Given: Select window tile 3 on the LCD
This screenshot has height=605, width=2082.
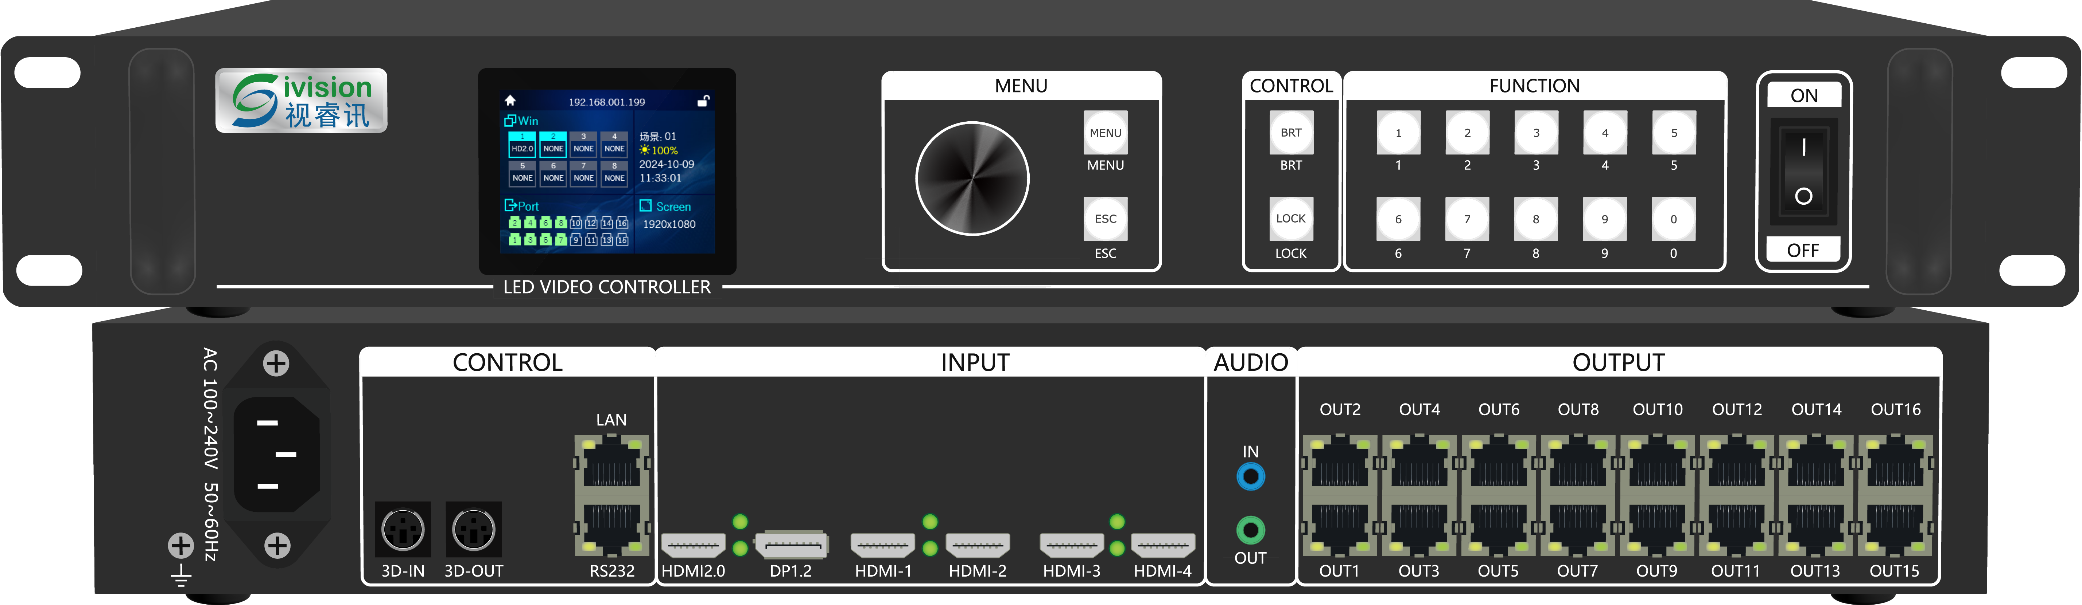Looking at the screenshot, I should click(x=583, y=145).
